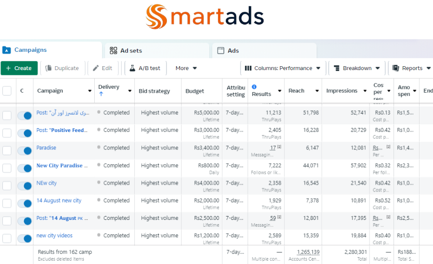Click the plus icon on Create
Viewport: 433px width, 264px height.
pos(8,68)
